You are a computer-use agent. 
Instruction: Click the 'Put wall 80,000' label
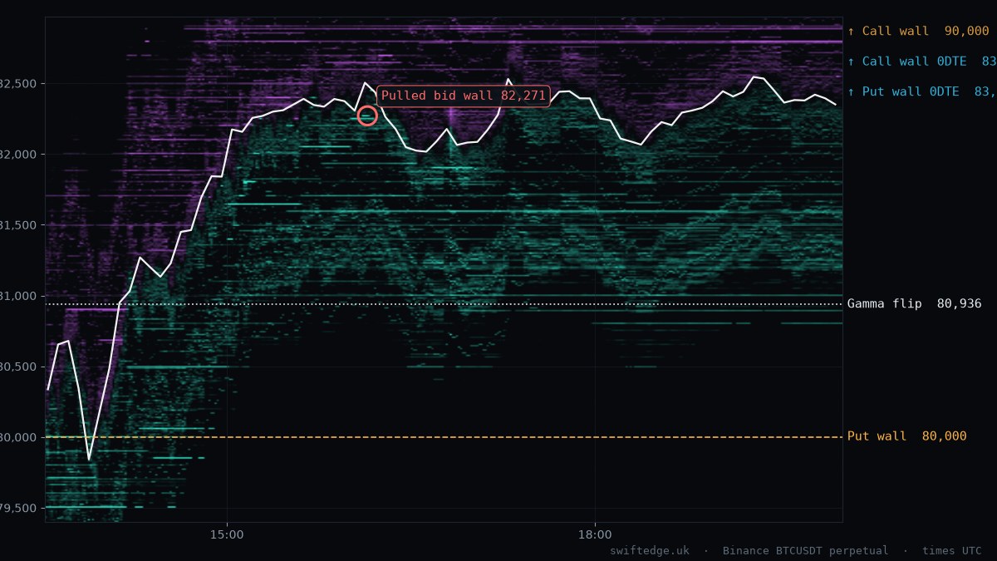click(906, 436)
